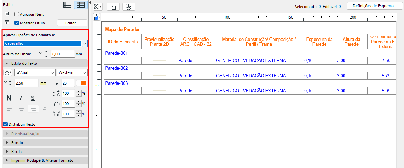This screenshot has height=168, width=404.
Task: Expand Imprimir Rodapé & Alterar Formato section
Action: (x=45, y=160)
